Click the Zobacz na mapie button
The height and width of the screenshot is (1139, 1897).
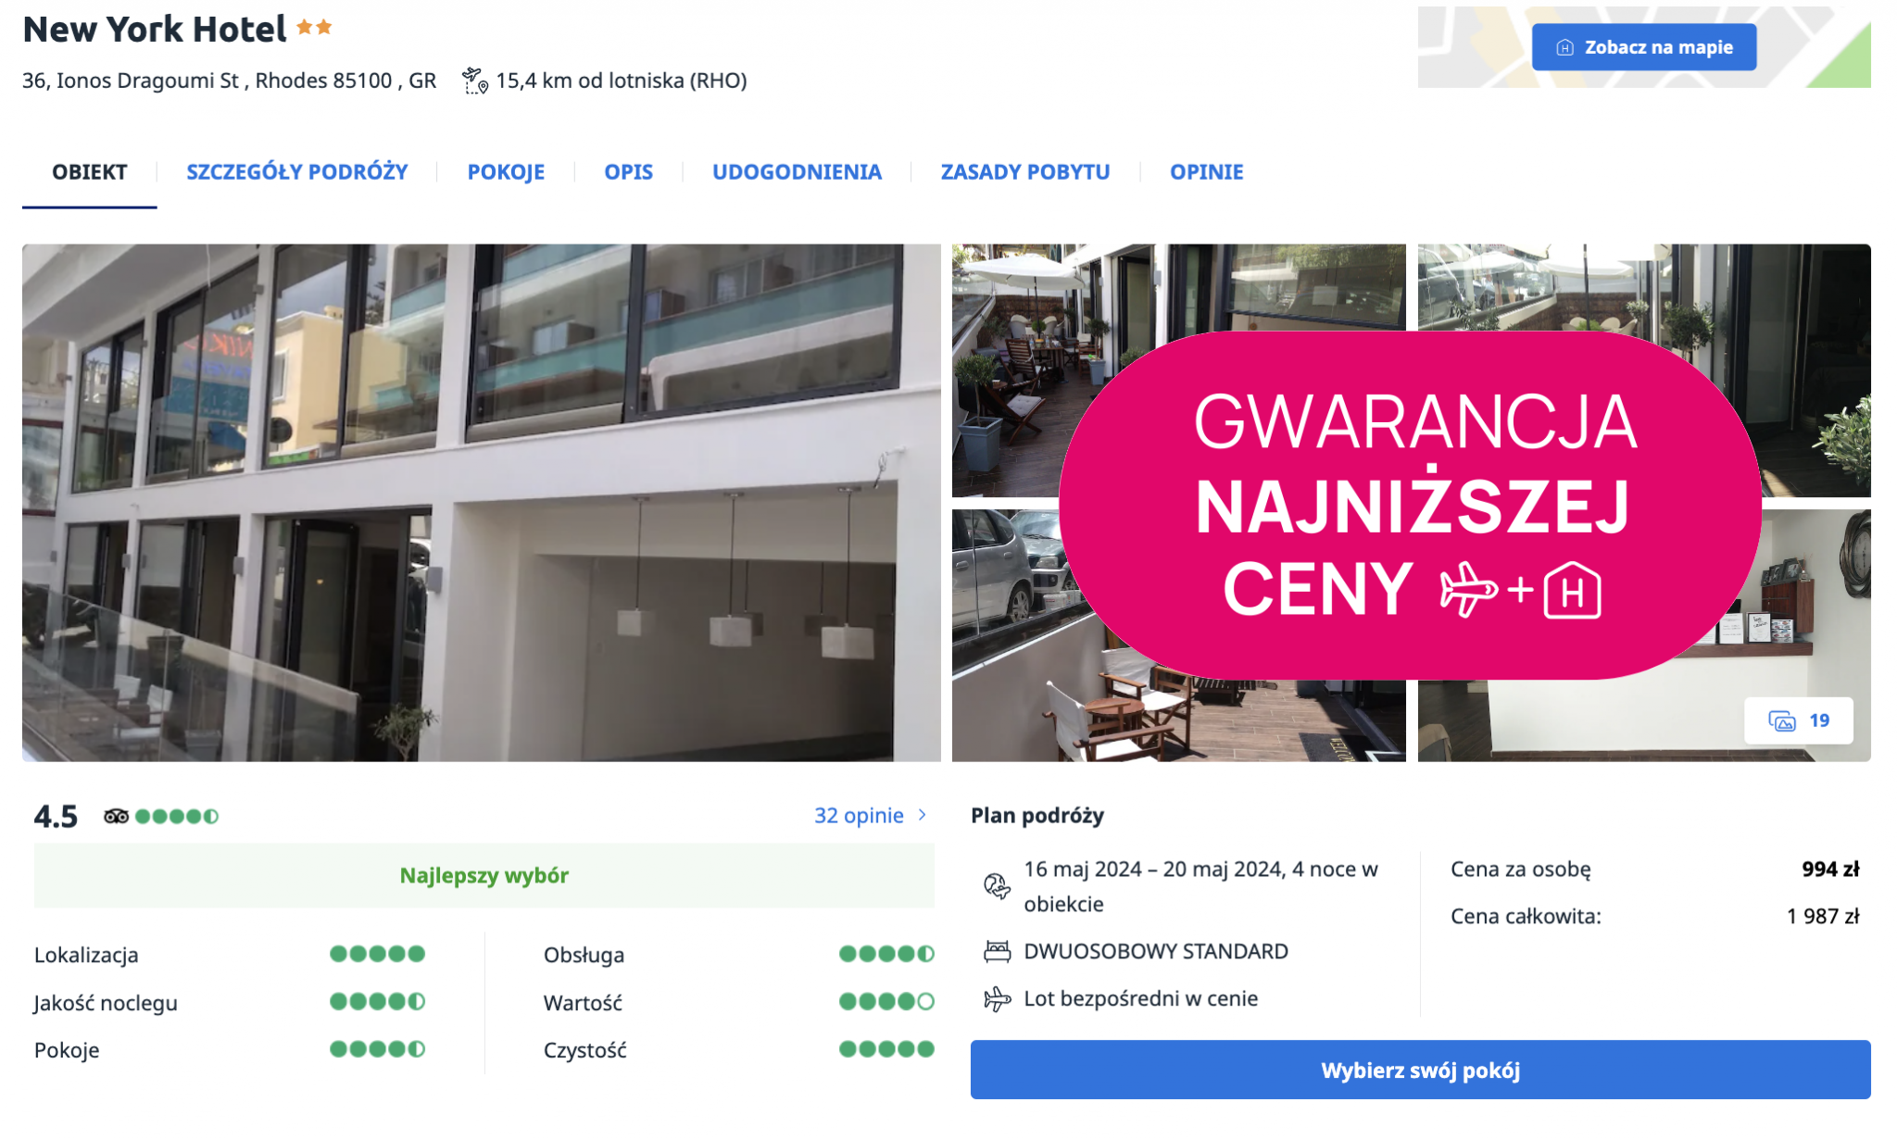[x=1644, y=47]
